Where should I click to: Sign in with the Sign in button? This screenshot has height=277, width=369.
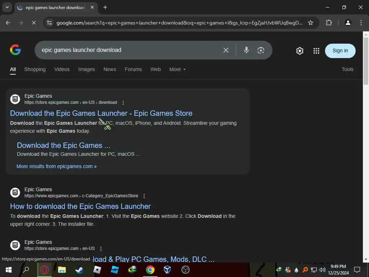point(340,50)
